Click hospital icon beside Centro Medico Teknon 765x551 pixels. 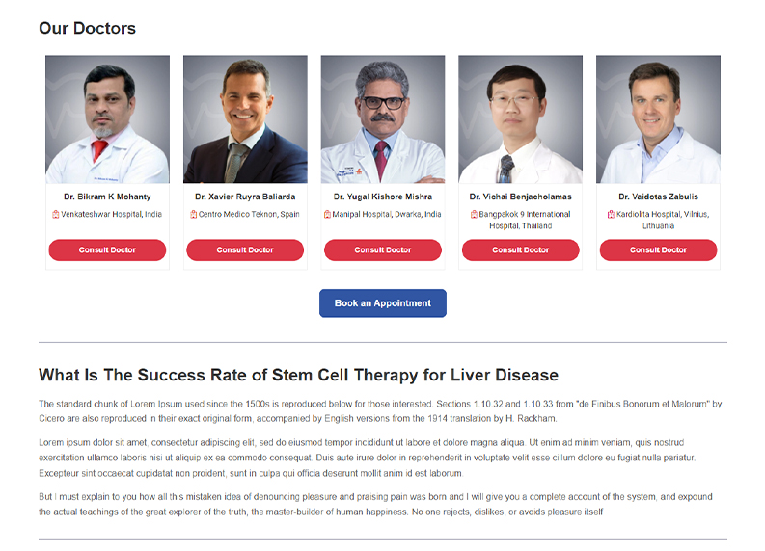[x=193, y=214]
